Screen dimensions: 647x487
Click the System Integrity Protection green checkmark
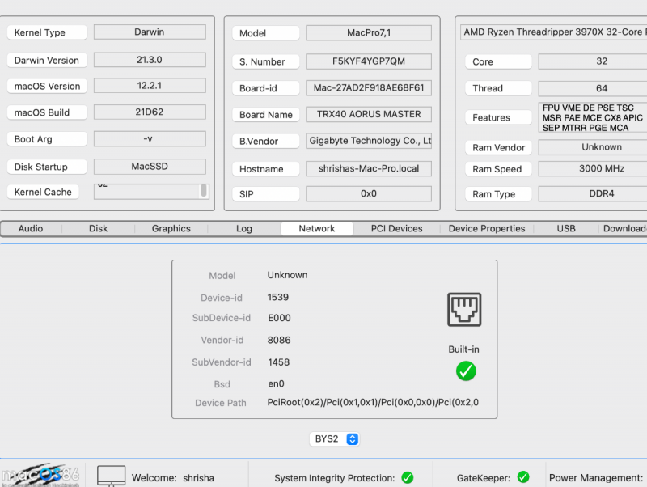[x=408, y=477]
